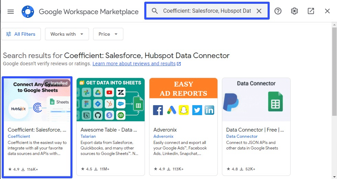The height and width of the screenshot is (179, 337).
Task: Click the Coefficient swirl logo in card image
Action: pos(37,108)
